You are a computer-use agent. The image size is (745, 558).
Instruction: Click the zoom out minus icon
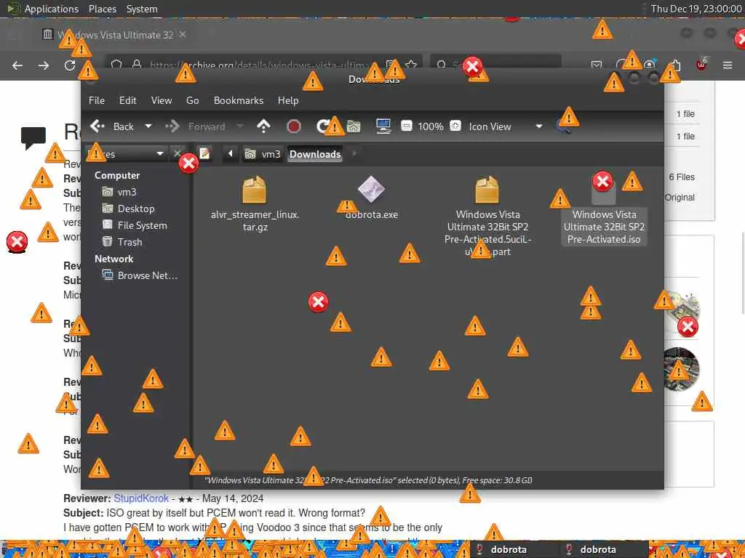(x=406, y=126)
